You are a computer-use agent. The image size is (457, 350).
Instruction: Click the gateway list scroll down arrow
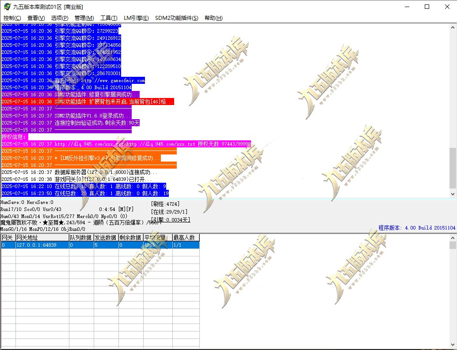[x=453, y=345]
